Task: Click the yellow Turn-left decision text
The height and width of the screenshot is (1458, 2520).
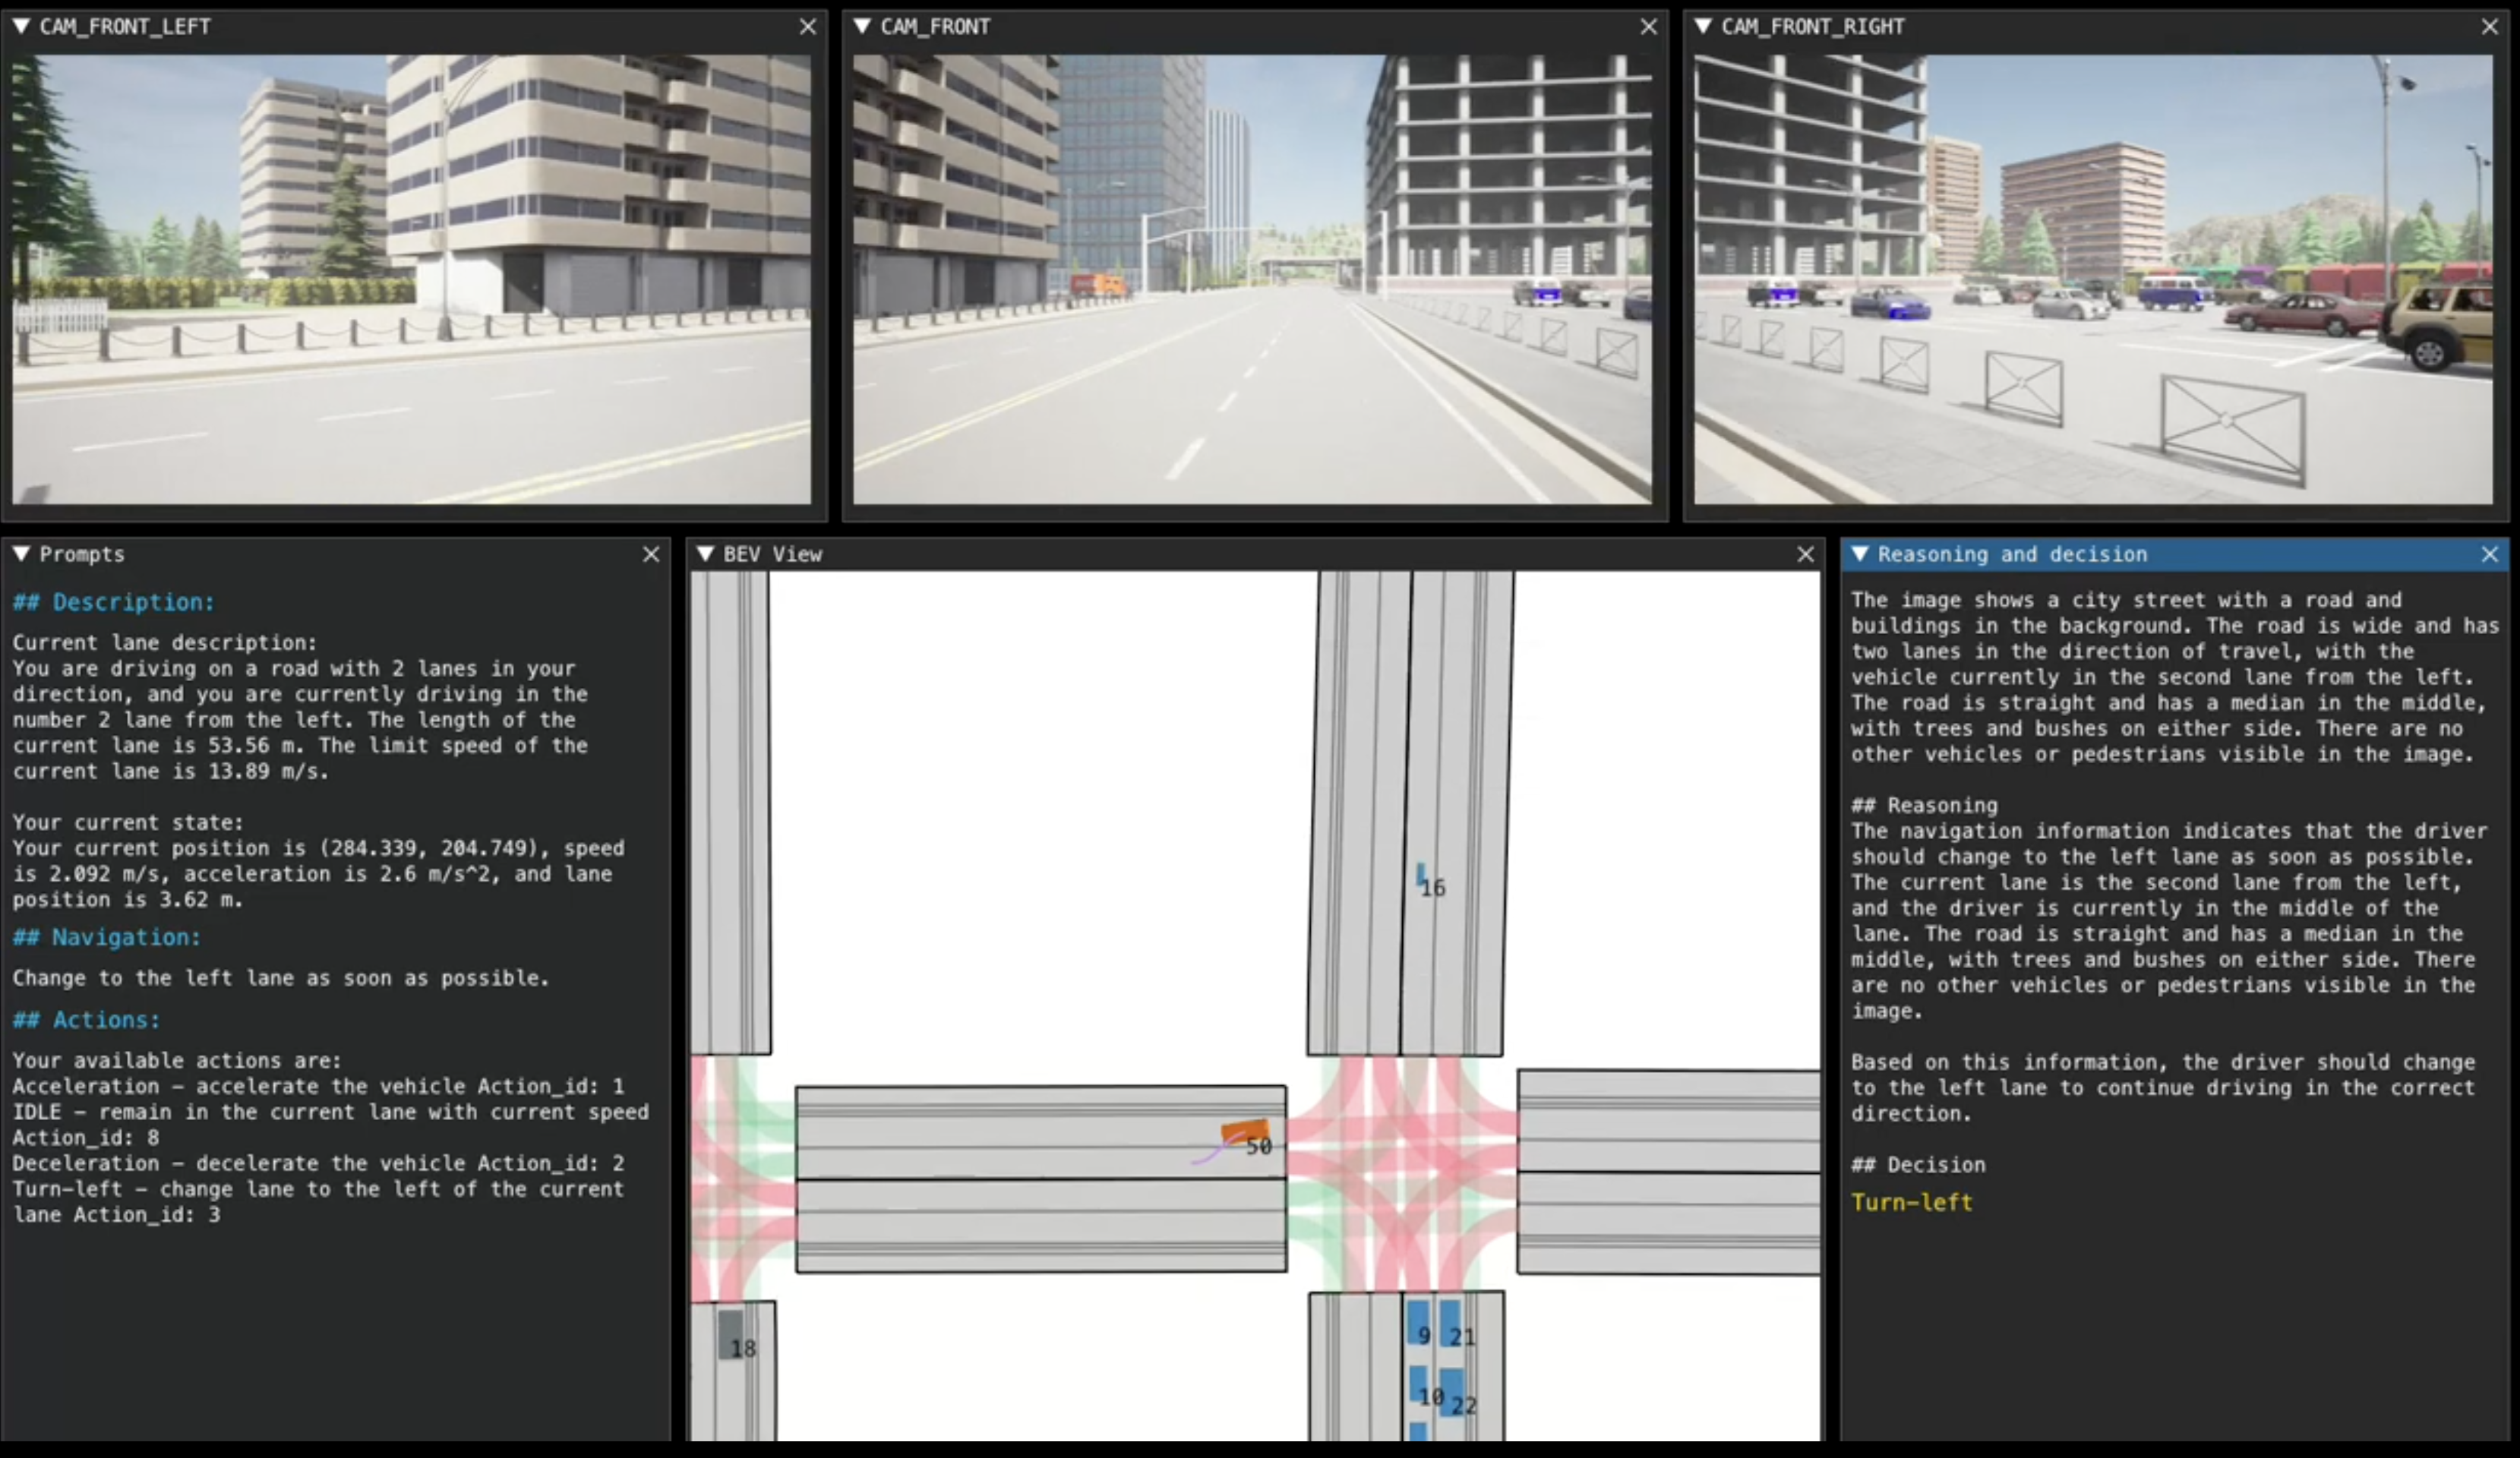Action: click(1911, 1203)
